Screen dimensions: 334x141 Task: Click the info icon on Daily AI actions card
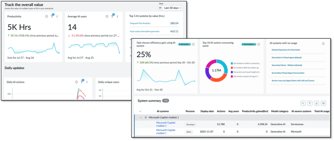click(x=76, y=82)
